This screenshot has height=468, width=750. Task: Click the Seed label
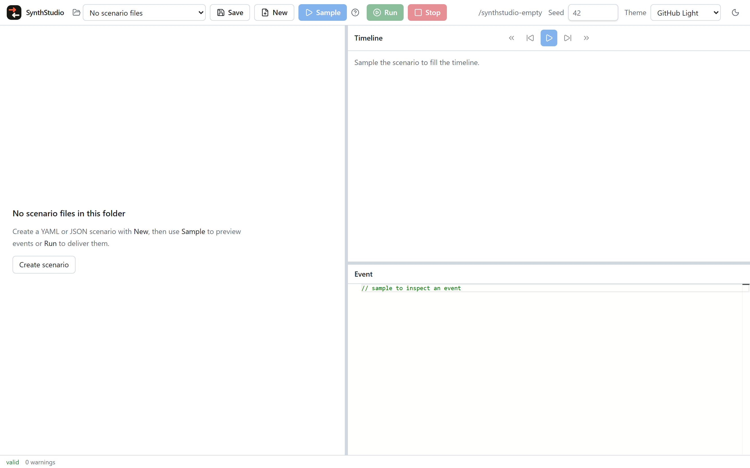(x=556, y=13)
